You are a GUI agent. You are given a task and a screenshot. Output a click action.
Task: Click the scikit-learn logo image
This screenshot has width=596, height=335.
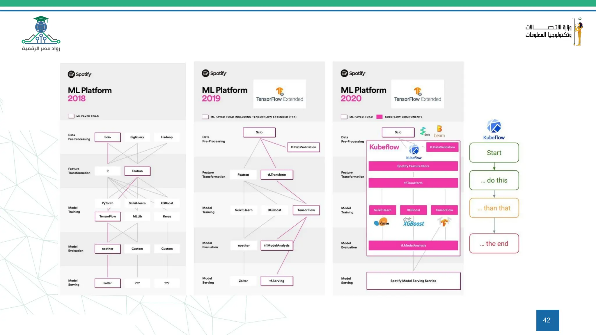coord(382,222)
